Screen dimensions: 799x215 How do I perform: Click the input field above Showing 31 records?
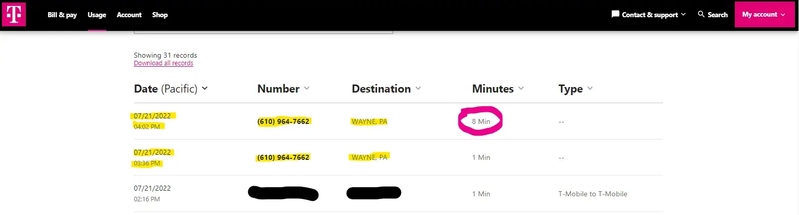pyautogui.click(x=263, y=31)
